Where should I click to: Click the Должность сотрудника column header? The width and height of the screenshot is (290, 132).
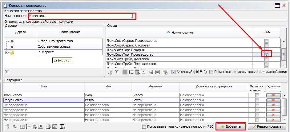pos(214,86)
